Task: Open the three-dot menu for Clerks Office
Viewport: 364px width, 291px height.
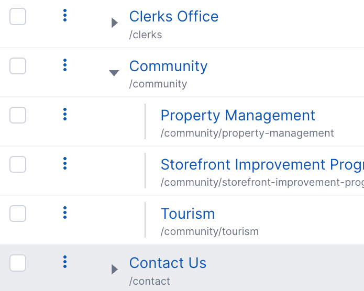Action: pyautogui.click(x=65, y=16)
